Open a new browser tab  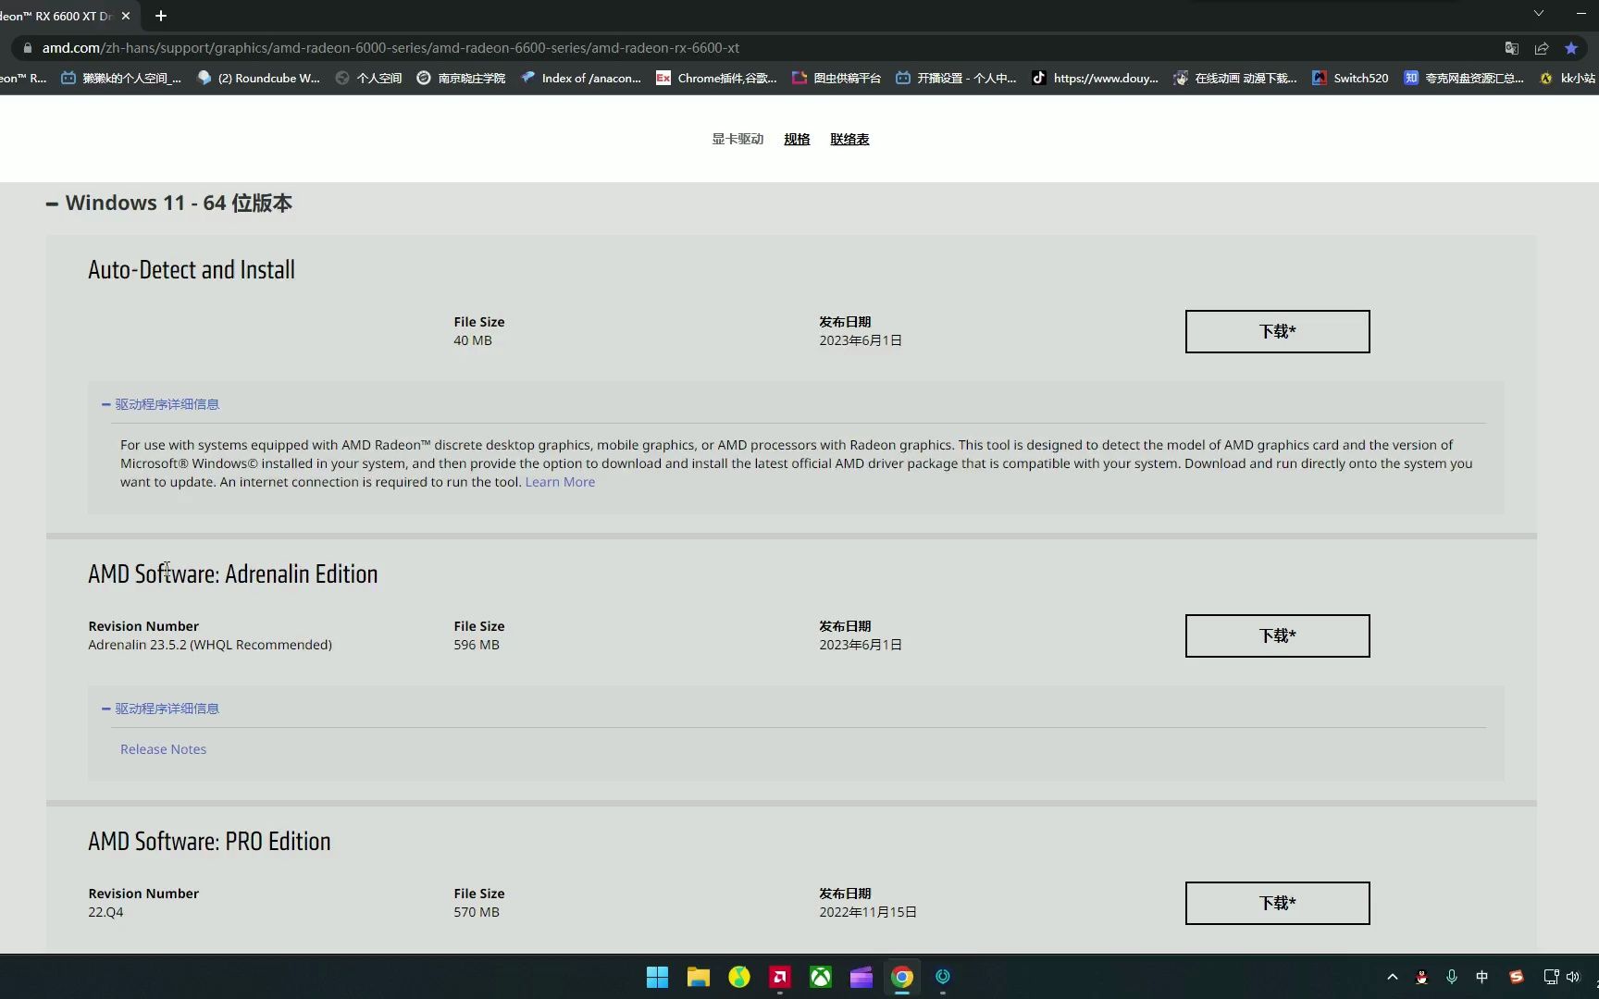tap(161, 16)
